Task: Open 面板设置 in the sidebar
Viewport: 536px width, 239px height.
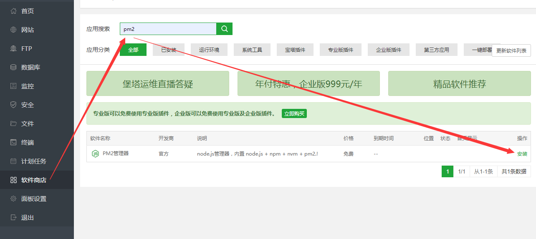Action: [x=33, y=199]
